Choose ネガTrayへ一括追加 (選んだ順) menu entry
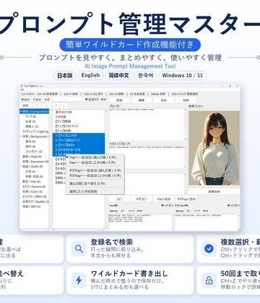 tap(95, 170)
